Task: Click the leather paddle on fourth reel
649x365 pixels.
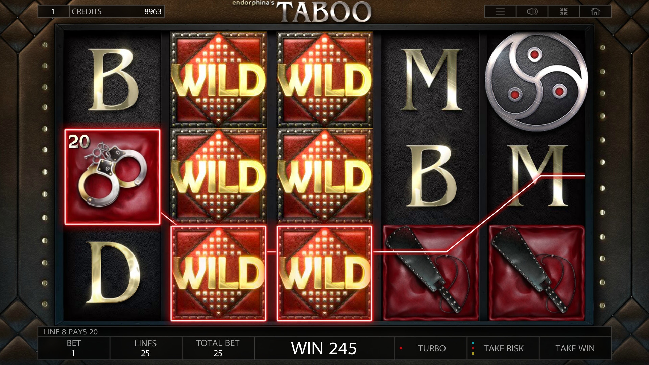Action: pyautogui.click(x=431, y=273)
